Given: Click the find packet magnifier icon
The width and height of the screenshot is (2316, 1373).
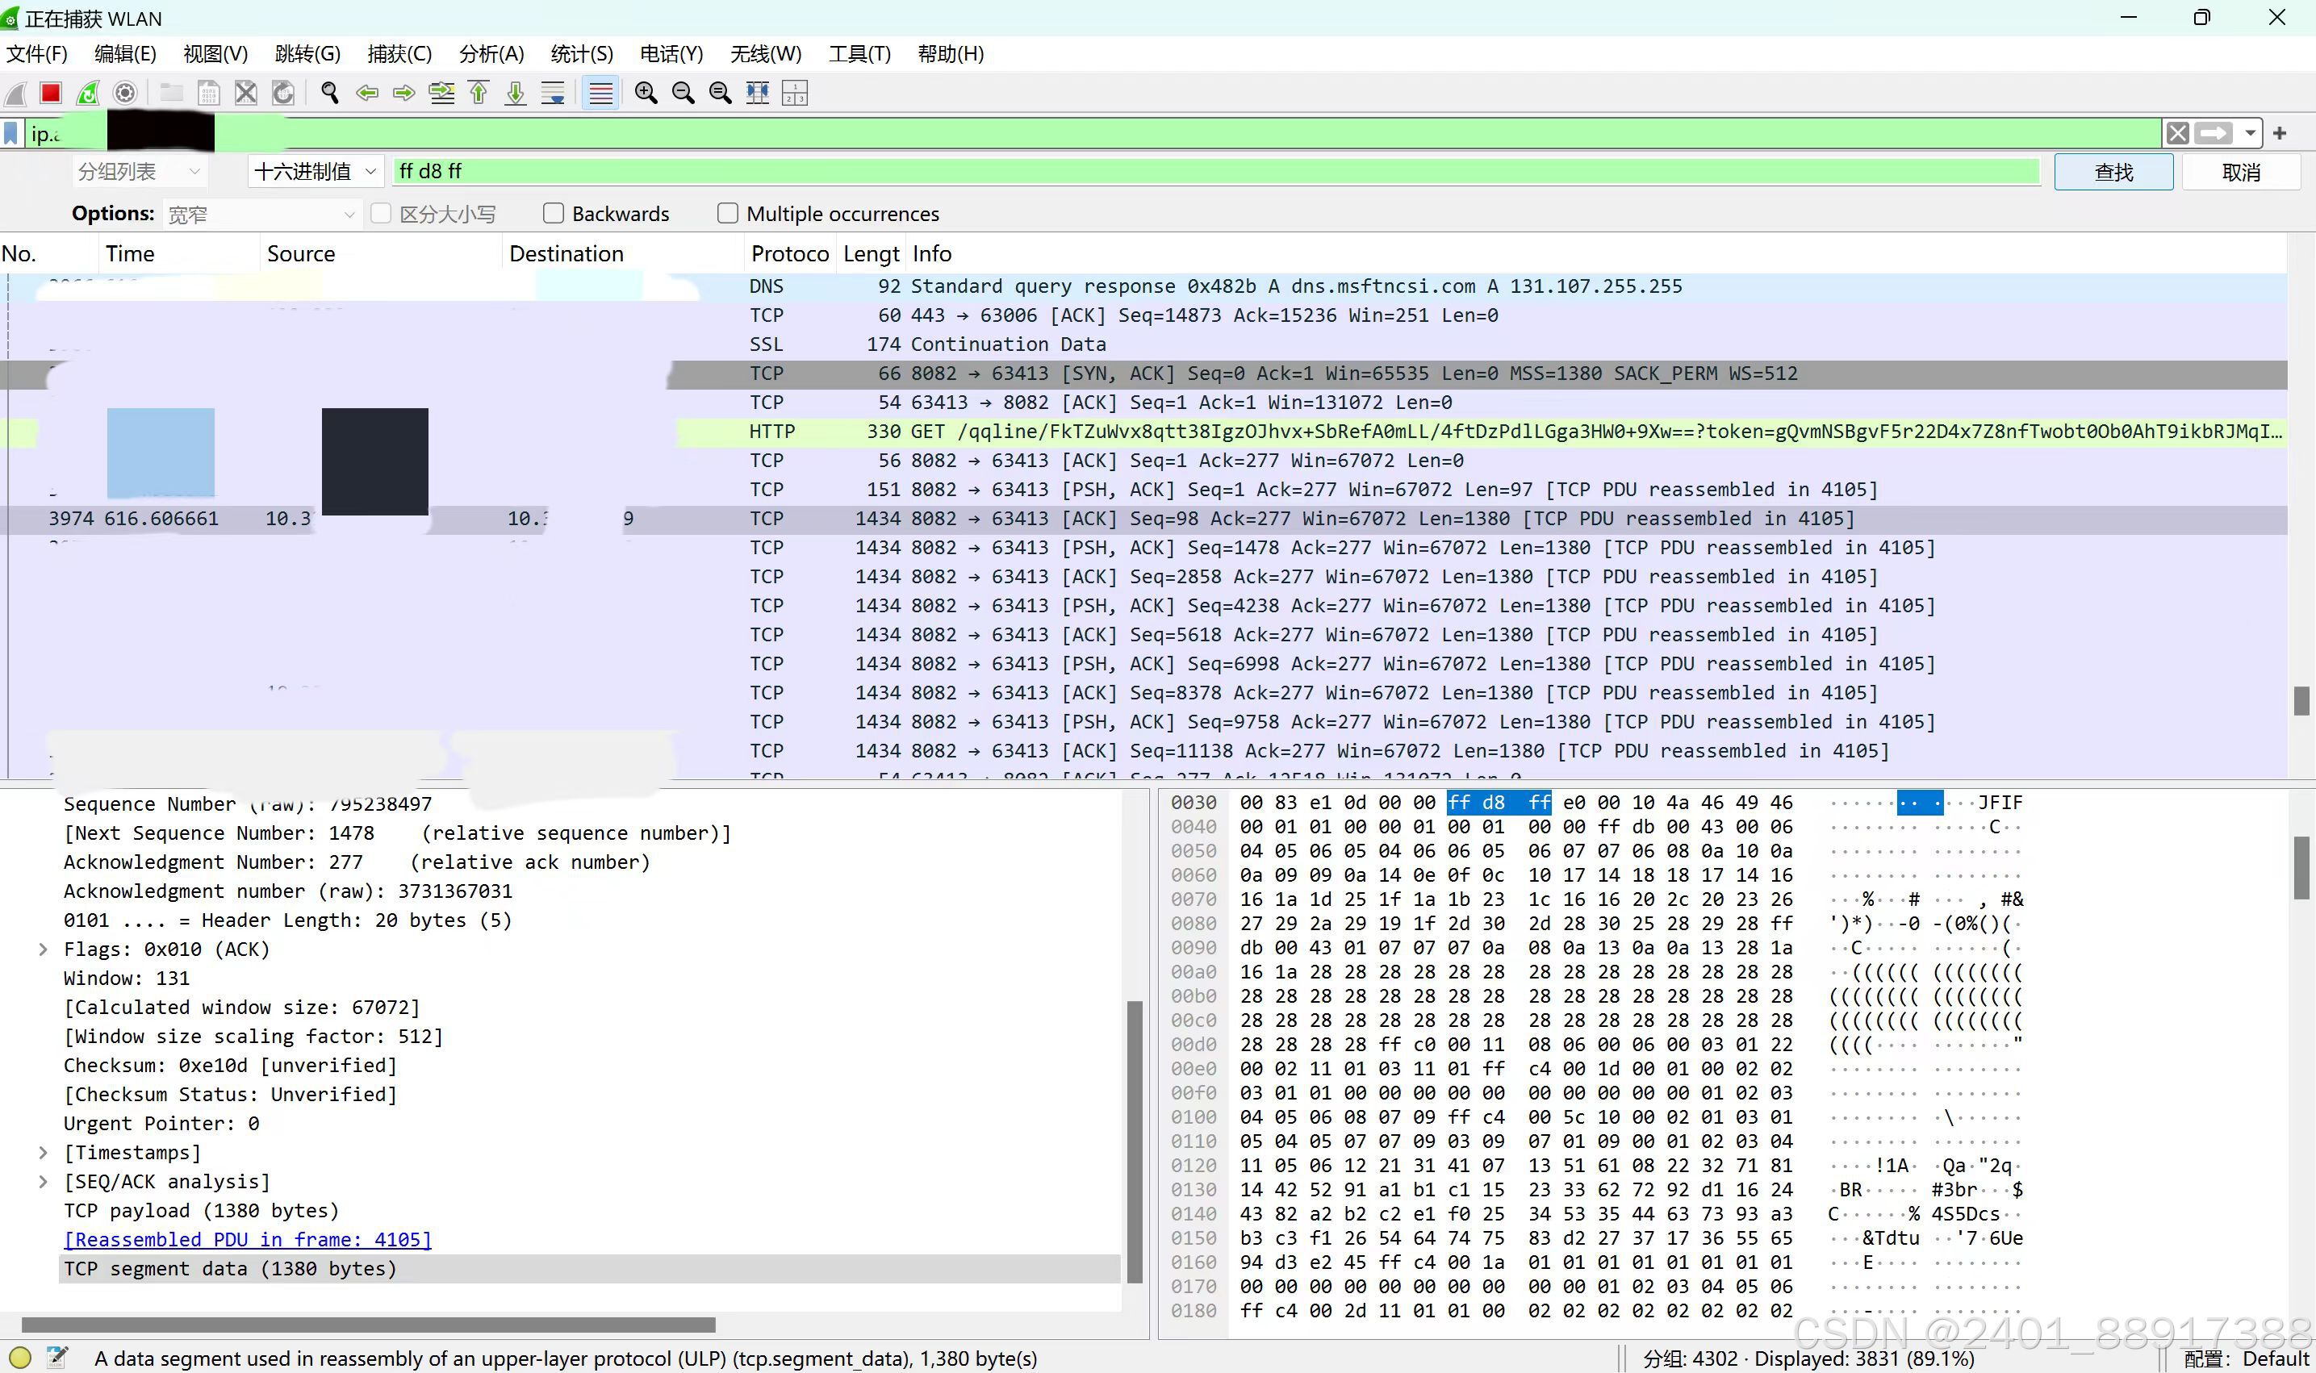Looking at the screenshot, I should click(x=329, y=93).
